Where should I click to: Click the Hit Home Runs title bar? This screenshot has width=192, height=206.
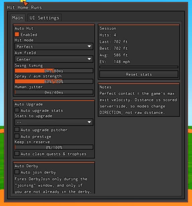(x=96, y=7)
